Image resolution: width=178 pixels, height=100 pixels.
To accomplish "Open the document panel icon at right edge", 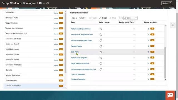I will 173,25.
